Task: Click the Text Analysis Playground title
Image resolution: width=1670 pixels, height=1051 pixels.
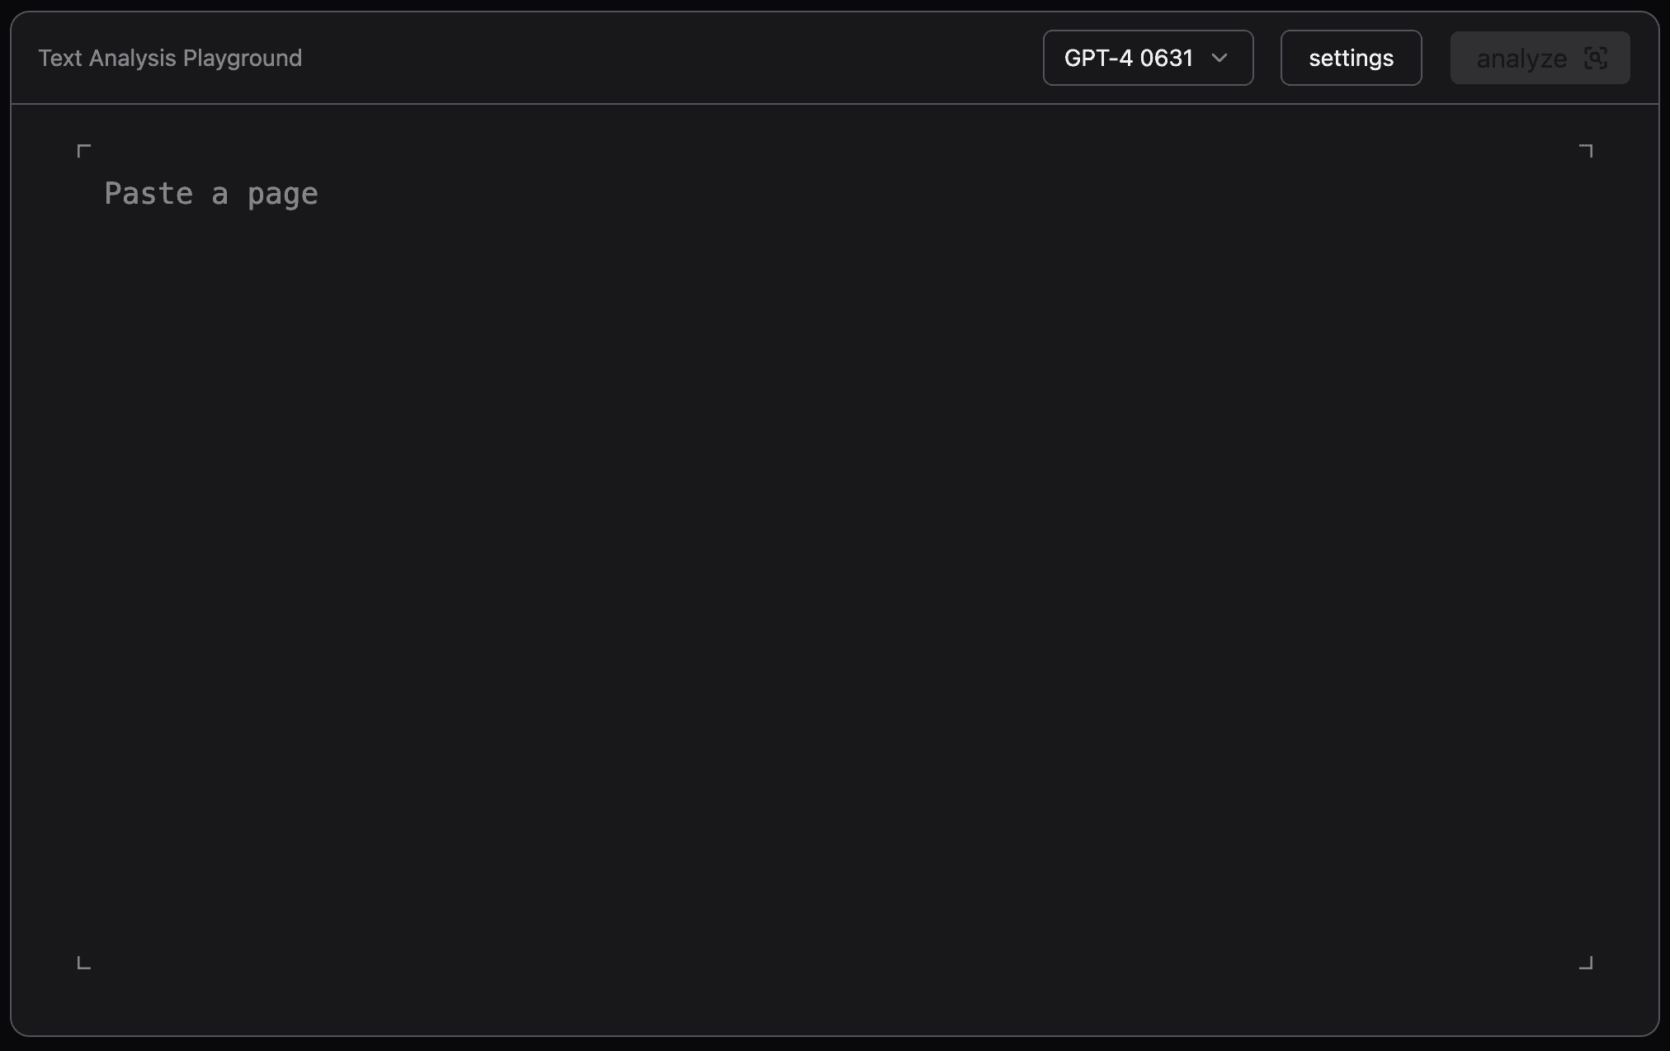Action: click(170, 58)
